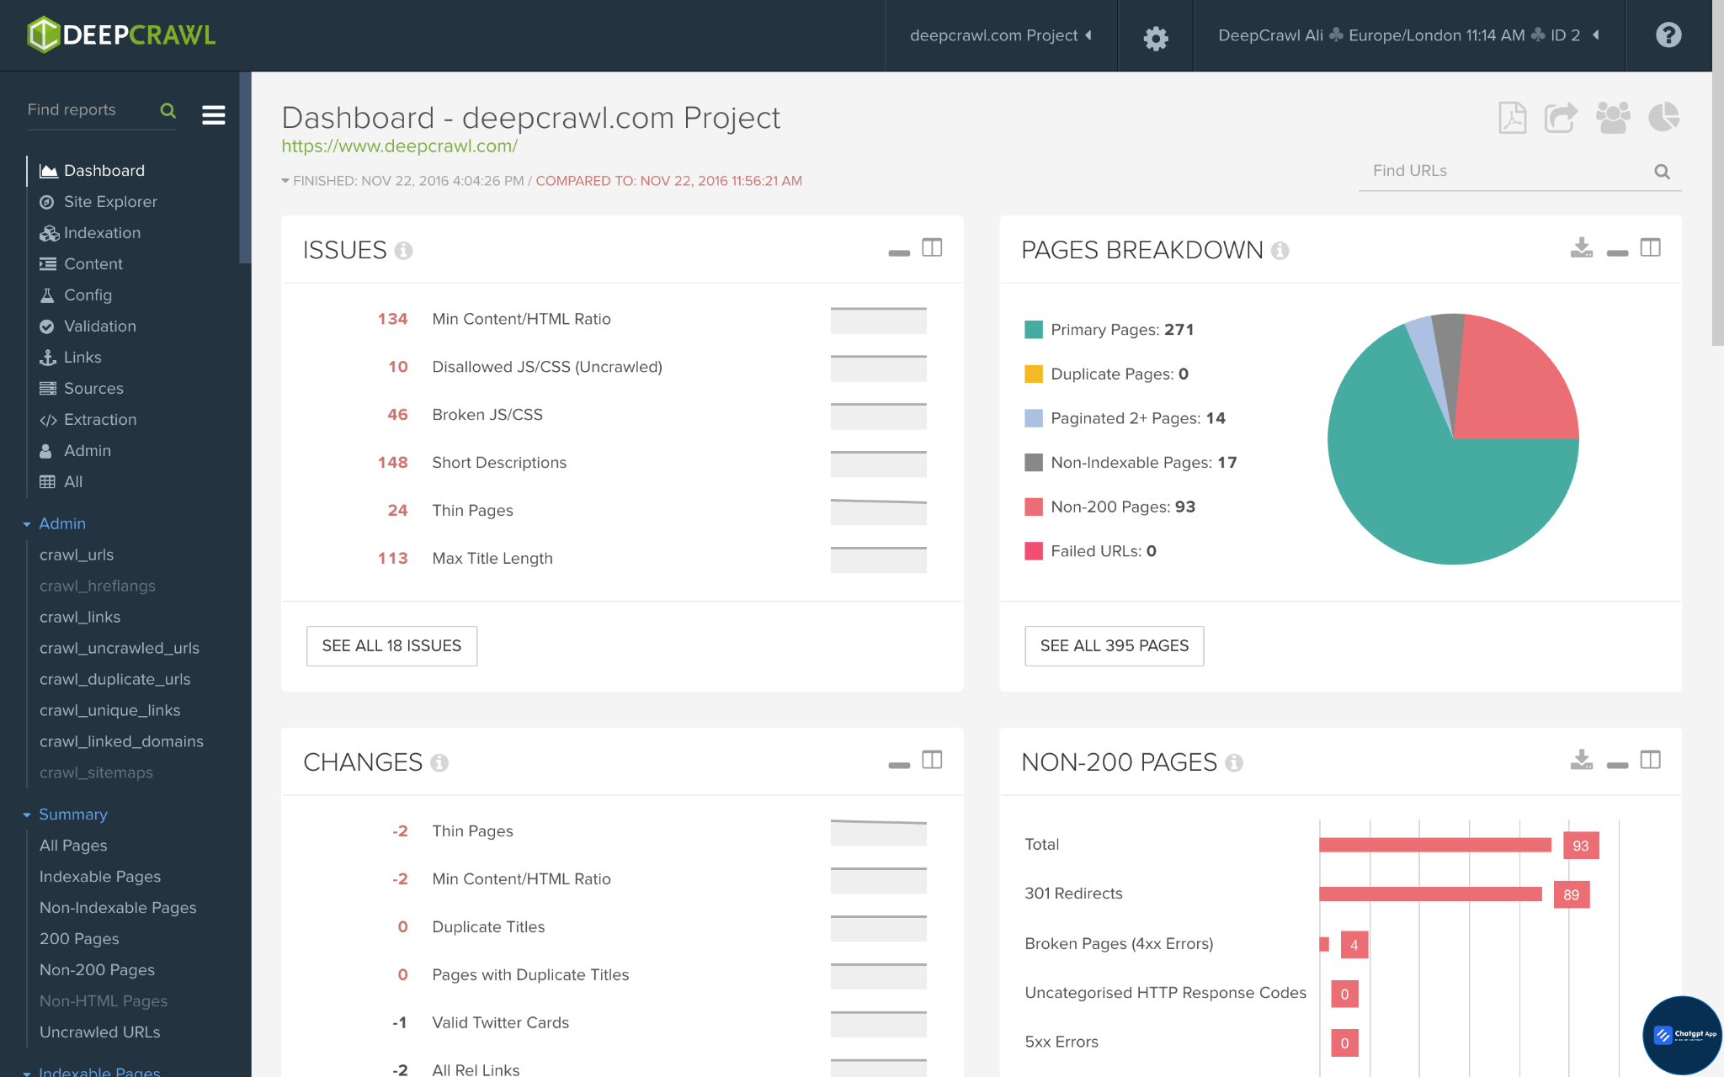Export dashboard as PDF icon
This screenshot has width=1724, height=1077.
click(x=1513, y=118)
